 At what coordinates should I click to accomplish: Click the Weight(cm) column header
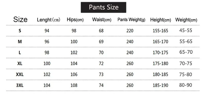[x=186, y=20]
